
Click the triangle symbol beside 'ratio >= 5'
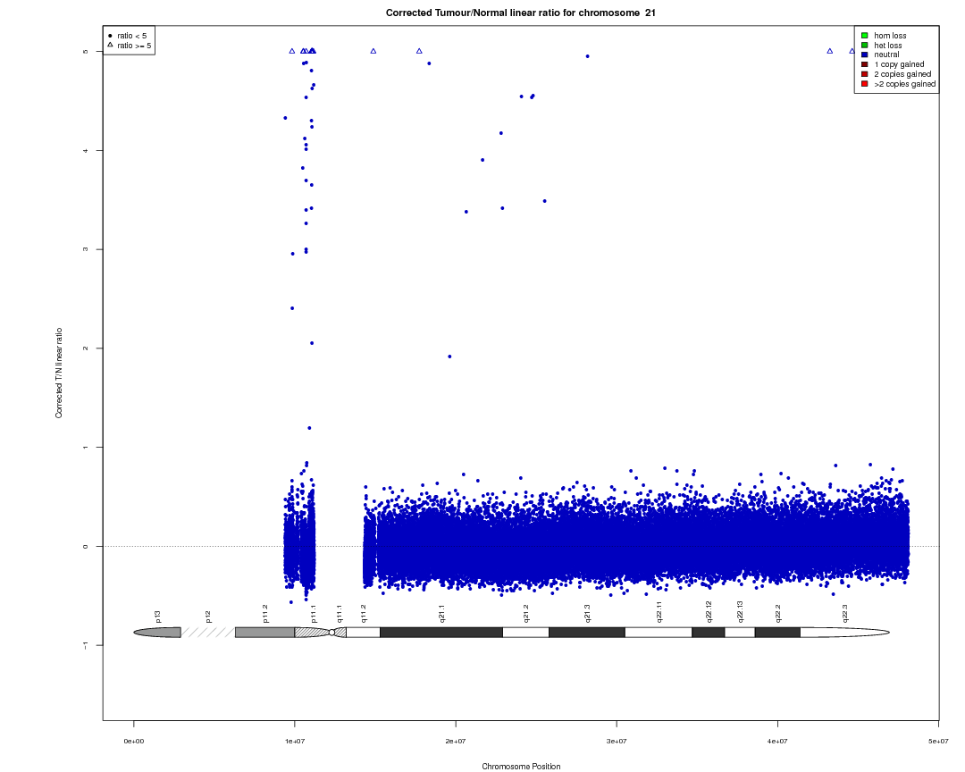pyautogui.click(x=110, y=45)
